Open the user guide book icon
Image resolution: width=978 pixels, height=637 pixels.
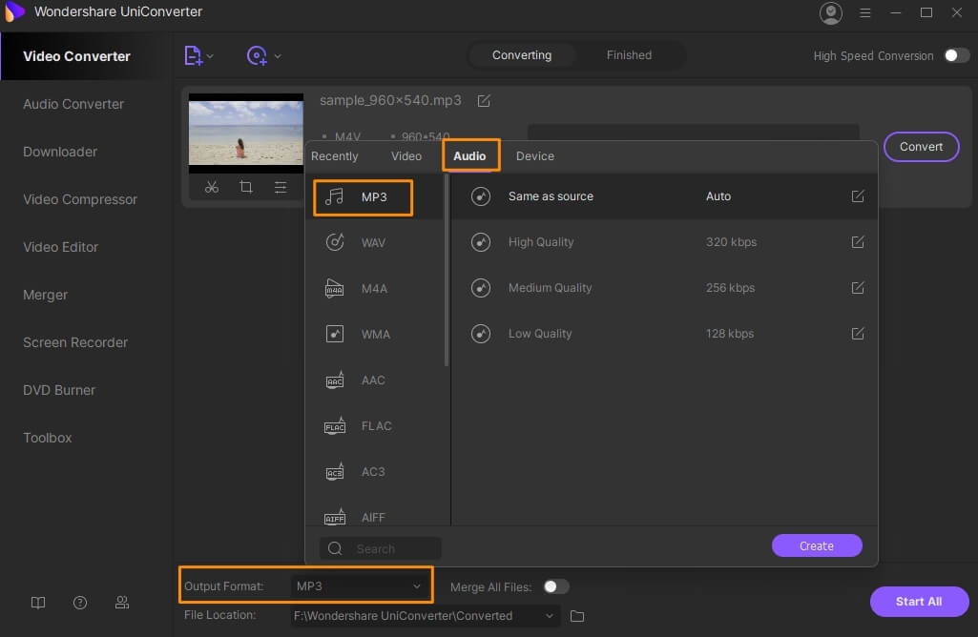tap(38, 603)
